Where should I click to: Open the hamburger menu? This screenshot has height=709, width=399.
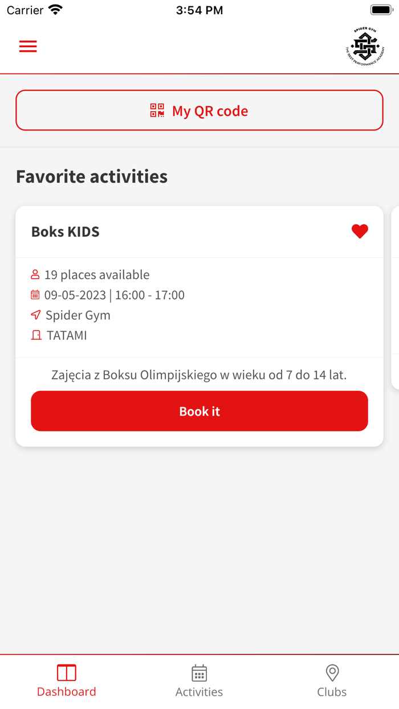[x=28, y=47]
